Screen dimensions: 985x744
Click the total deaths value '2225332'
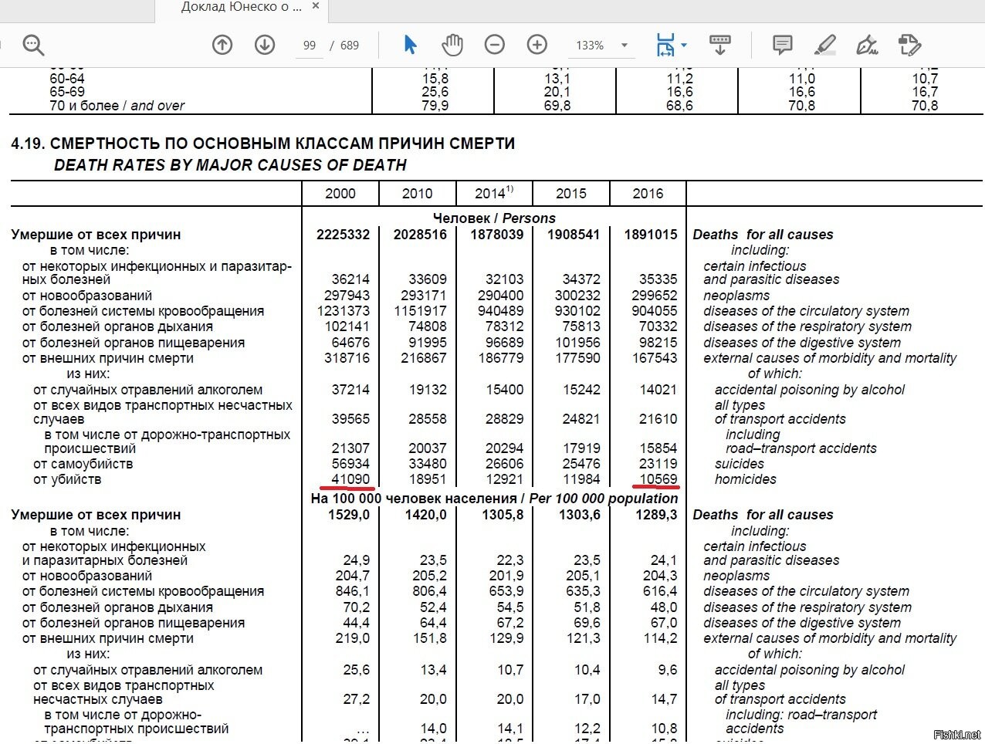click(343, 235)
